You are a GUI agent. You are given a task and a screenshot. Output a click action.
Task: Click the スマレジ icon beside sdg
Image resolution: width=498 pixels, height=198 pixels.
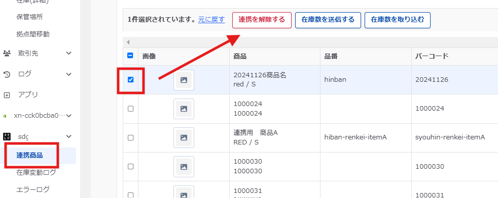(x=7, y=136)
